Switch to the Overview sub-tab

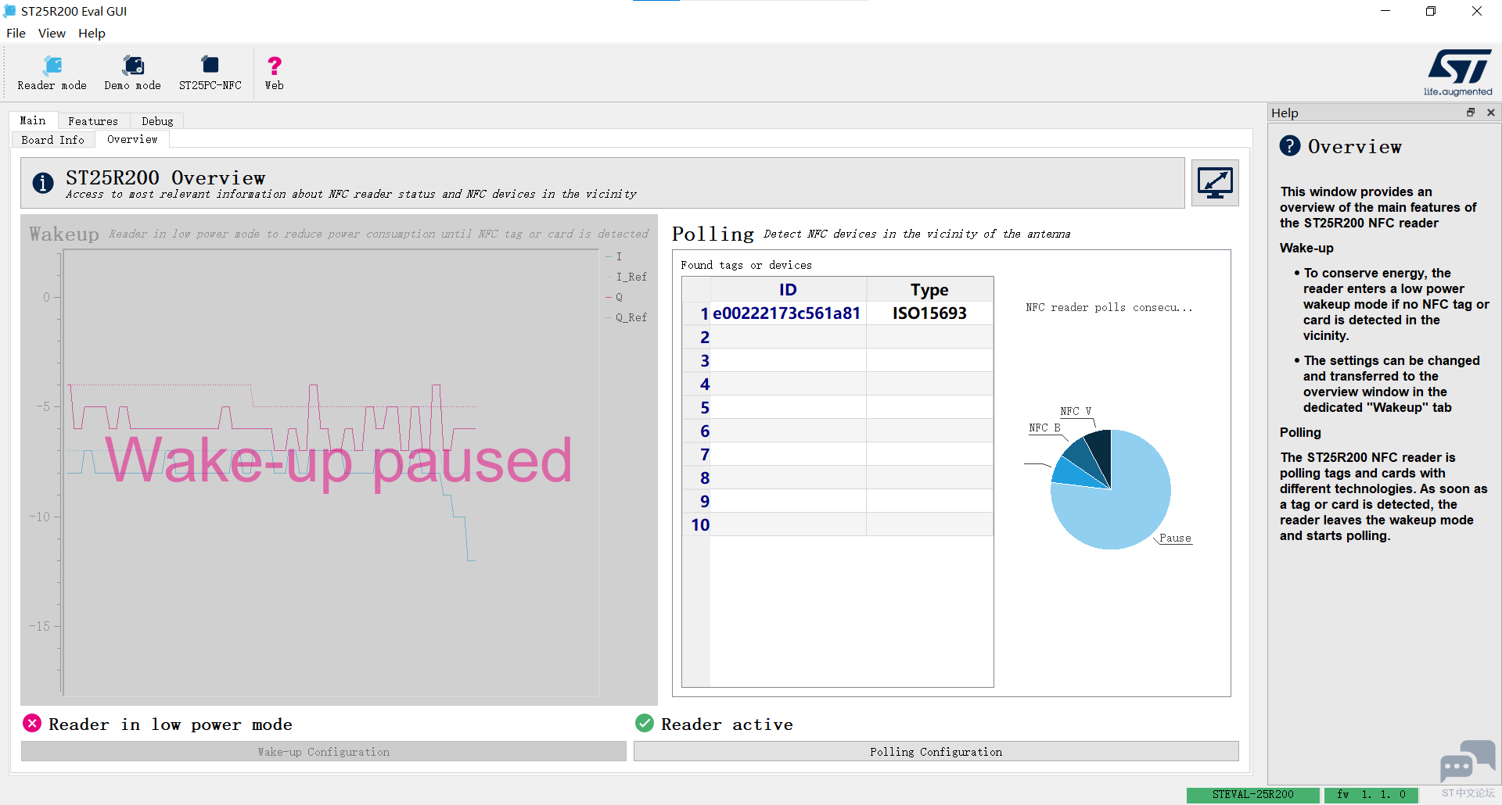click(132, 139)
